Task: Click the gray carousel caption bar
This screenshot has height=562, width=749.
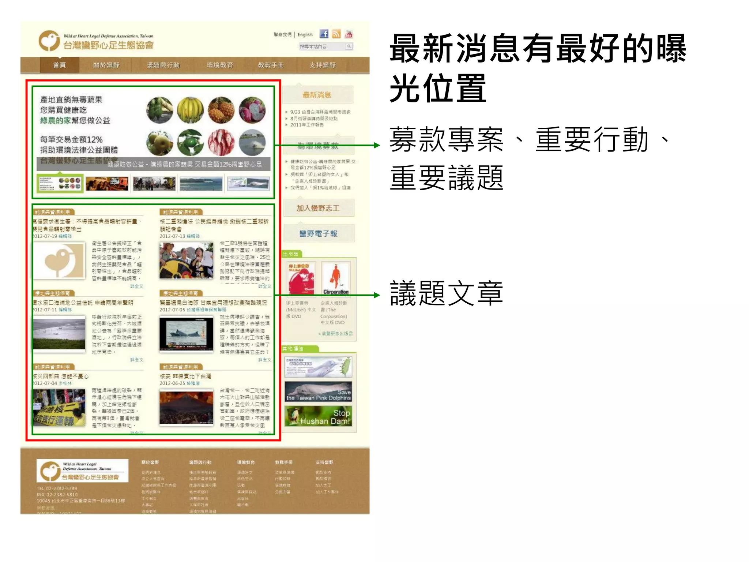Action: (x=153, y=164)
